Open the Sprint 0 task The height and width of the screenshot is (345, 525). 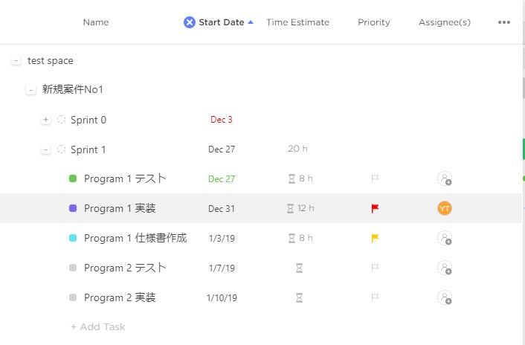click(x=88, y=120)
